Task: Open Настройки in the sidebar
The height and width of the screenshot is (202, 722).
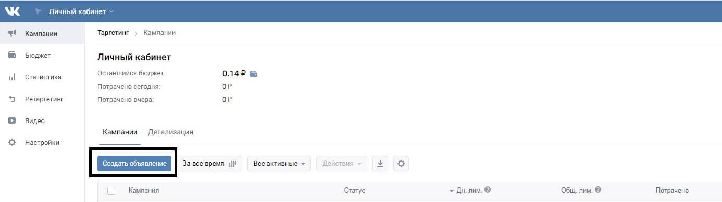Action: [42, 142]
